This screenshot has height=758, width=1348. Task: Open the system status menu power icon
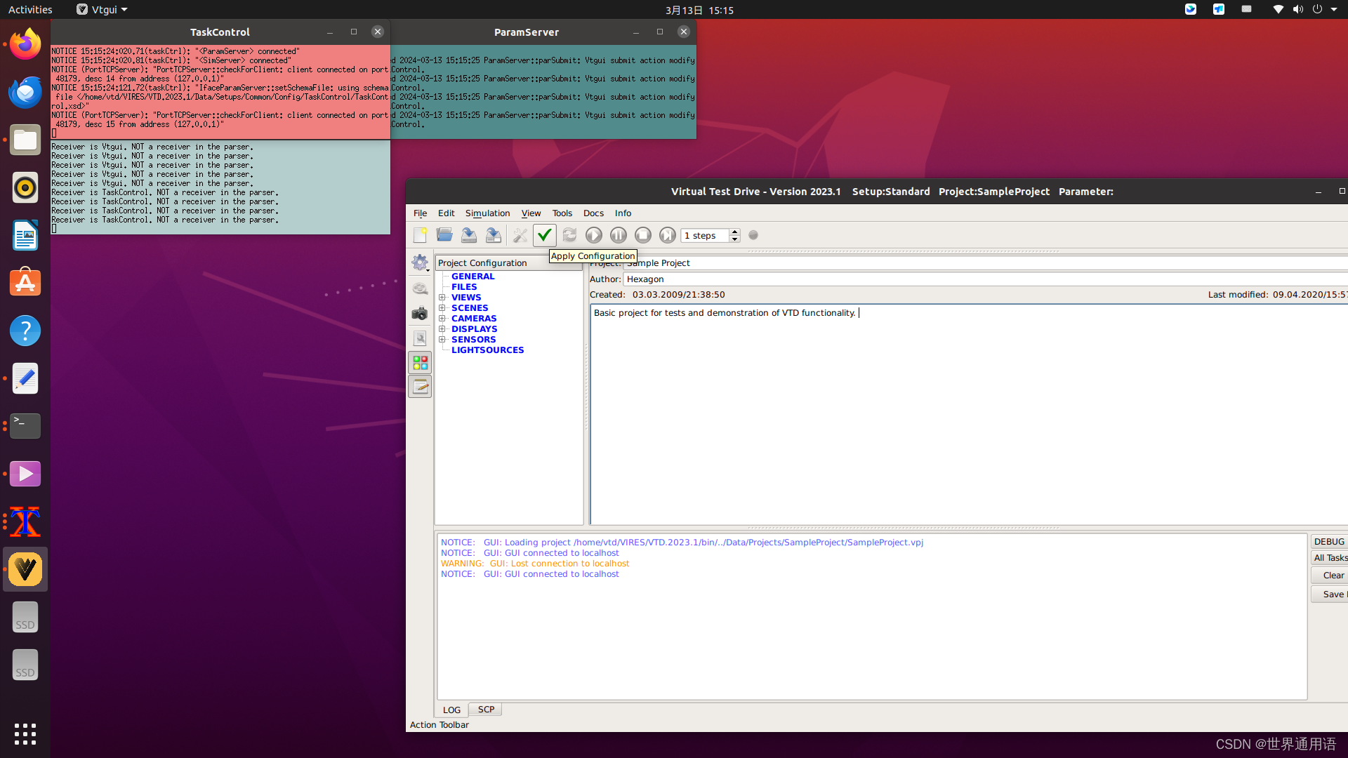coord(1317,10)
